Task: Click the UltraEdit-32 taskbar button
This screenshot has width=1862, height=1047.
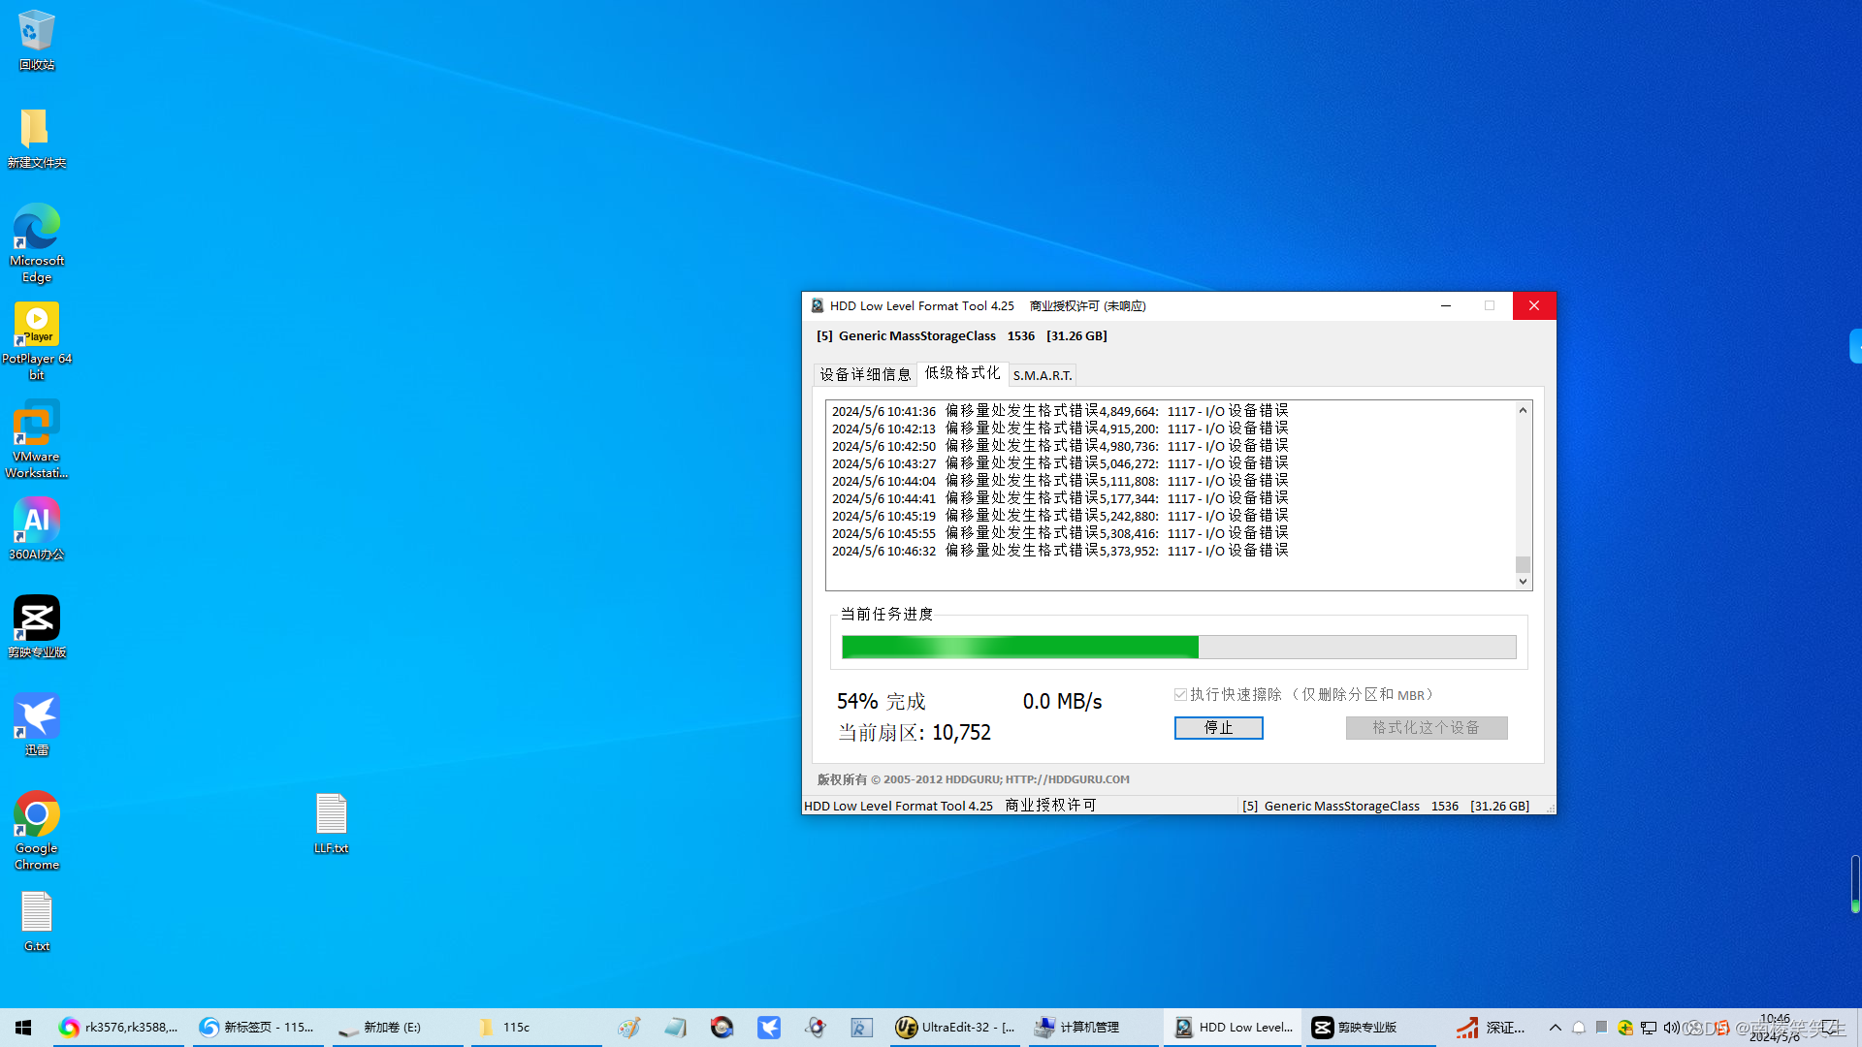Action: [x=955, y=1028]
